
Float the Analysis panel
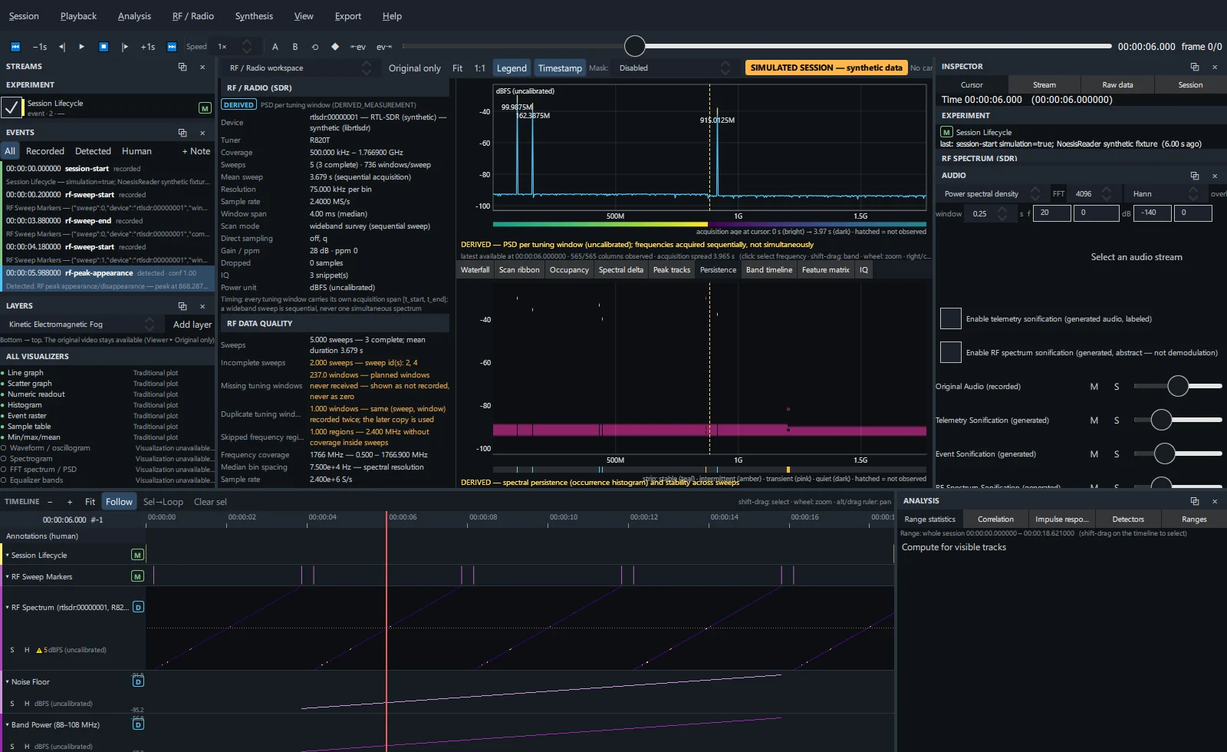tap(1195, 501)
